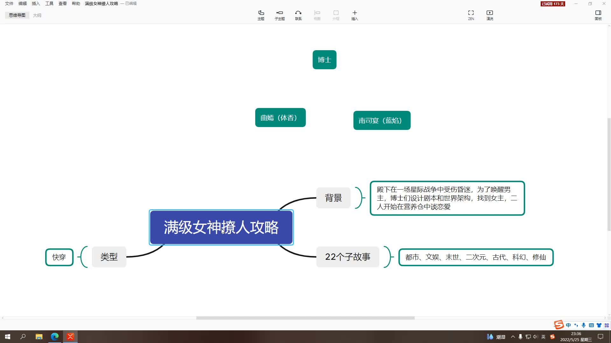
Task: Start 演说 presentation mode
Action: coord(490,15)
